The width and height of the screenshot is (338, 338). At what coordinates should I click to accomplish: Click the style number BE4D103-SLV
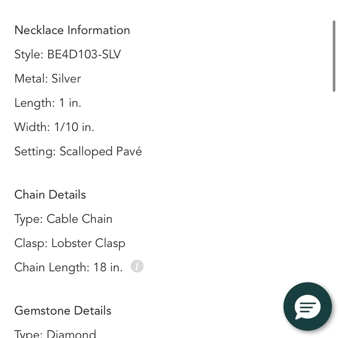click(x=68, y=54)
